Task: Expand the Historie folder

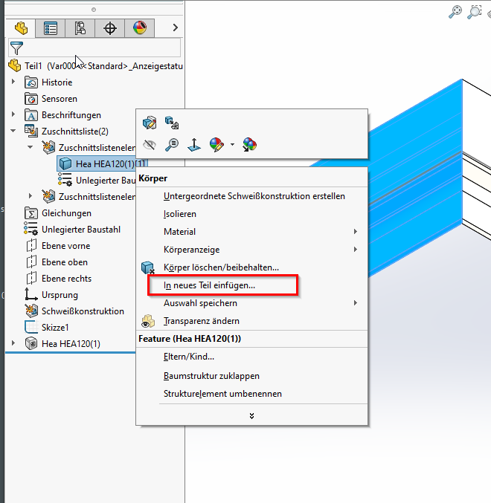Action: (13, 82)
